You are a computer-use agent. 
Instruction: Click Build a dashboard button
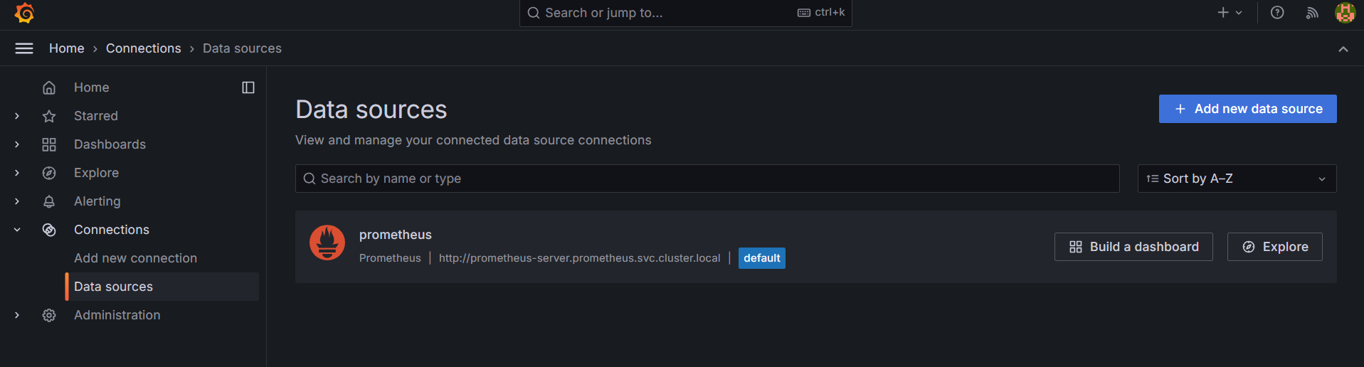tap(1133, 247)
